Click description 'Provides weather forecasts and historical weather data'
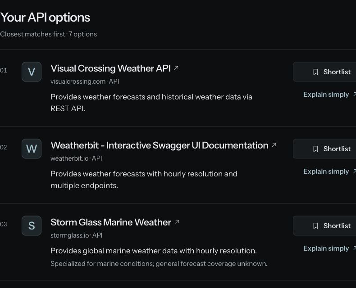The image size is (356, 288). coord(151,103)
